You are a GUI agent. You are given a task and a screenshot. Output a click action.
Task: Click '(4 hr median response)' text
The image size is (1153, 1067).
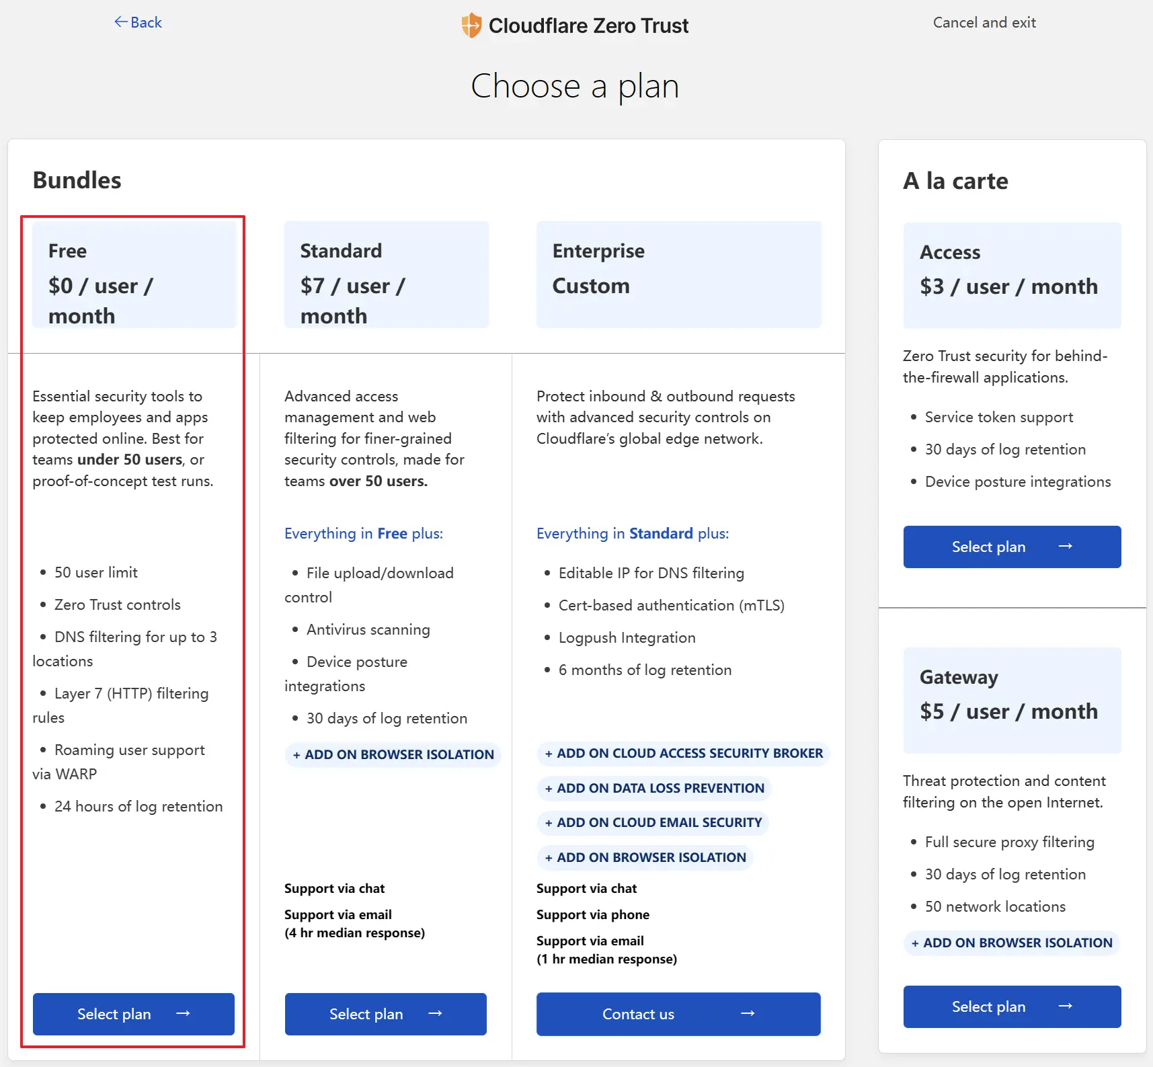pyautogui.click(x=355, y=933)
